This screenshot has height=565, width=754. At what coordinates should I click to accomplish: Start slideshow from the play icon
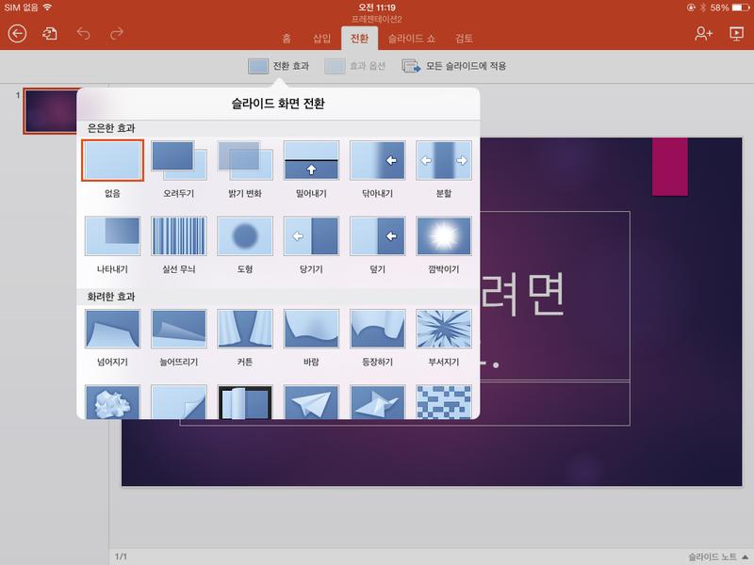pyautogui.click(x=736, y=34)
